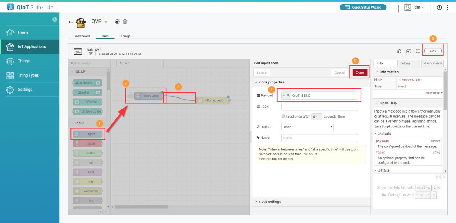Select the status node in the palette
Image resolution: width=456 pixels, height=223 pixels.
(87, 153)
